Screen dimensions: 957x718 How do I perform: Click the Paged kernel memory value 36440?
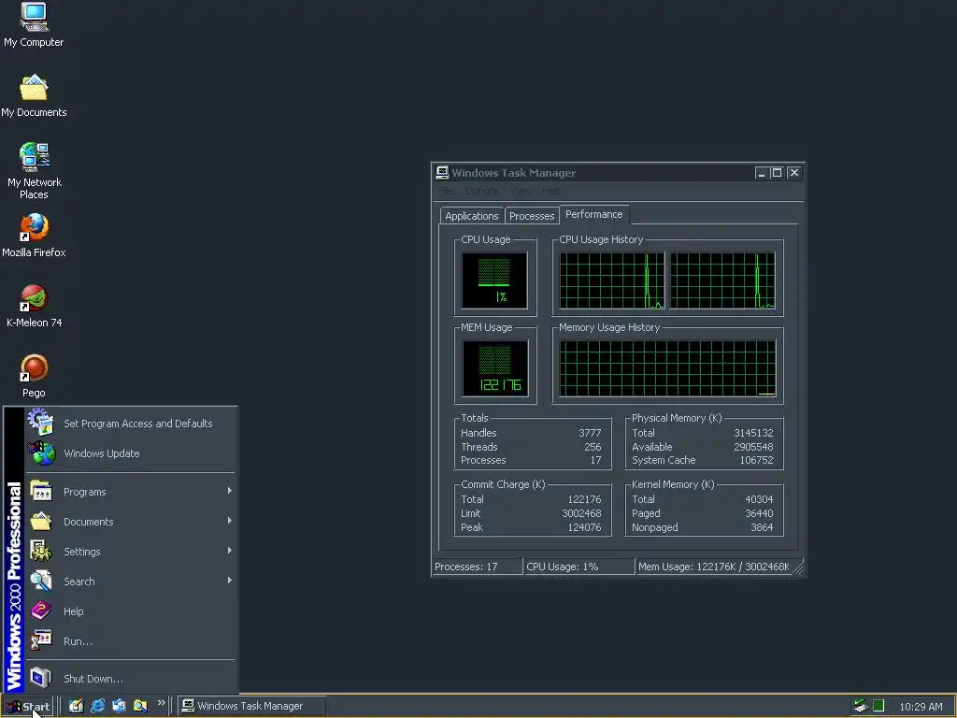tap(759, 513)
